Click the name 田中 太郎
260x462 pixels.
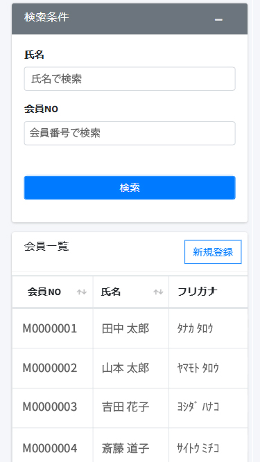pos(125,328)
